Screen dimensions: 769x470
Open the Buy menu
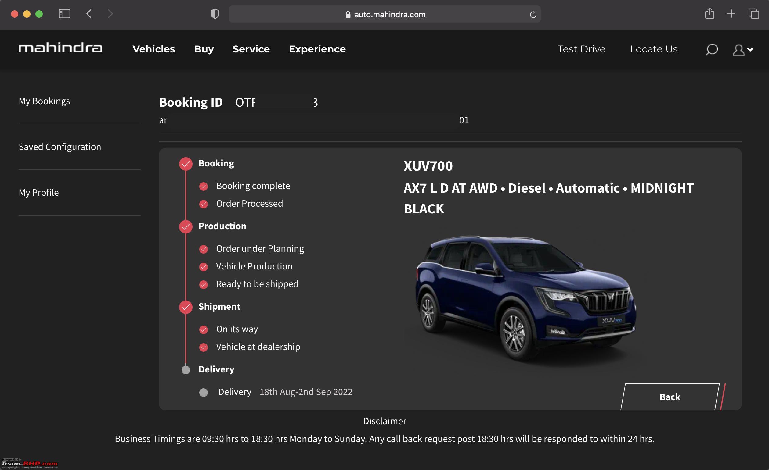204,49
